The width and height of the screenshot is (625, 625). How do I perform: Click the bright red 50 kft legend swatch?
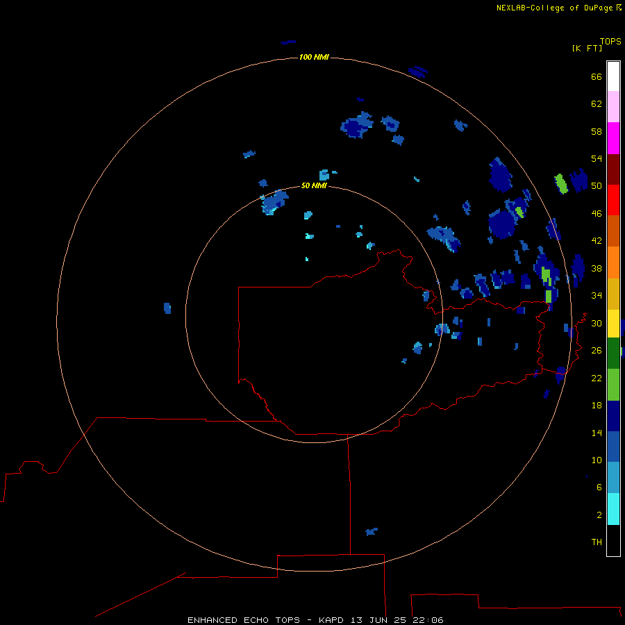click(613, 200)
